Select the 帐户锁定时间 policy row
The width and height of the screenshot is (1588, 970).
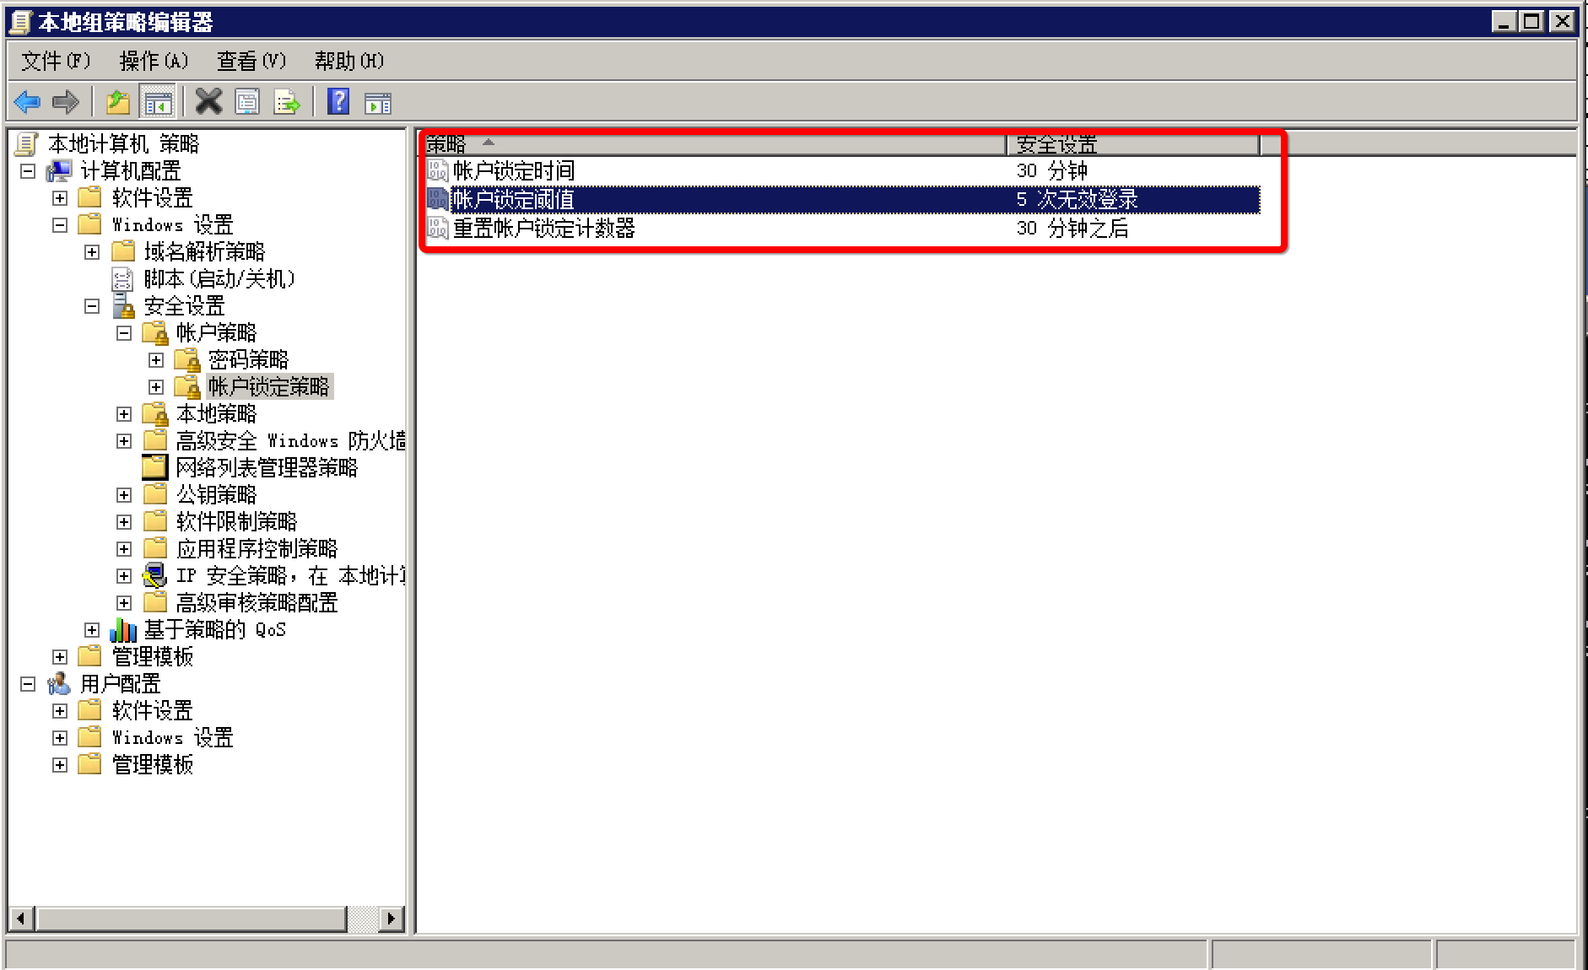[513, 171]
